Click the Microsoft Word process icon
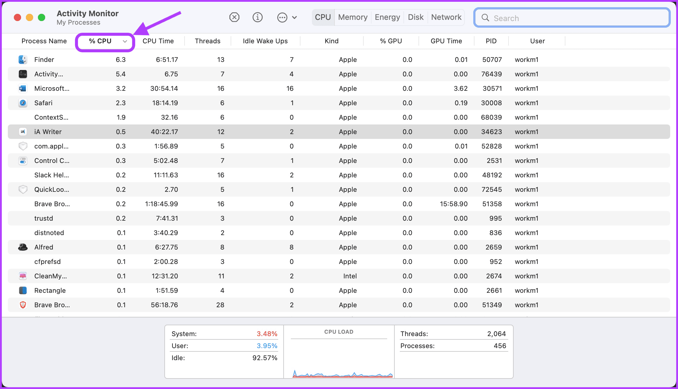 pyautogui.click(x=23, y=88)
